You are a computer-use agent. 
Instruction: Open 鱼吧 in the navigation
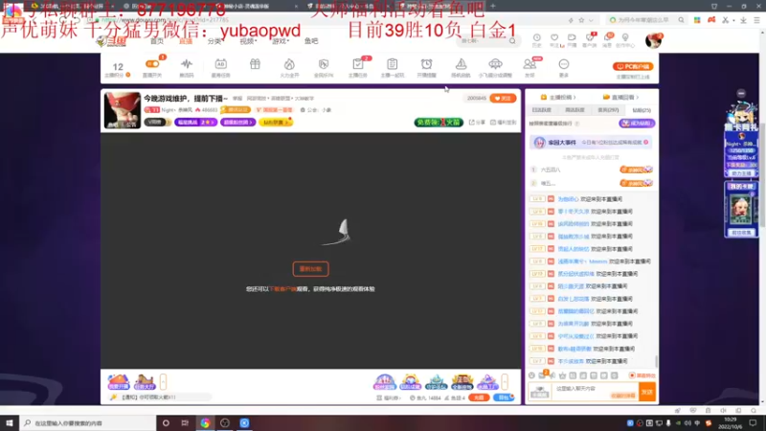point(311,41)
